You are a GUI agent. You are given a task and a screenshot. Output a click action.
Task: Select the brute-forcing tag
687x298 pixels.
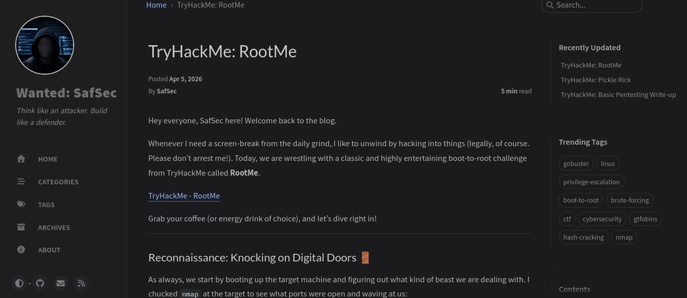630,200
